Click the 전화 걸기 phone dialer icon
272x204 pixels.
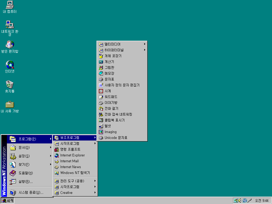point(101,108)
